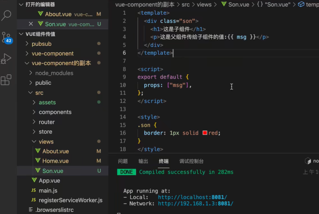Click vue-component的副本 breadcrumb segment
This screenshot has height=214, width=319.
point(145,5)
